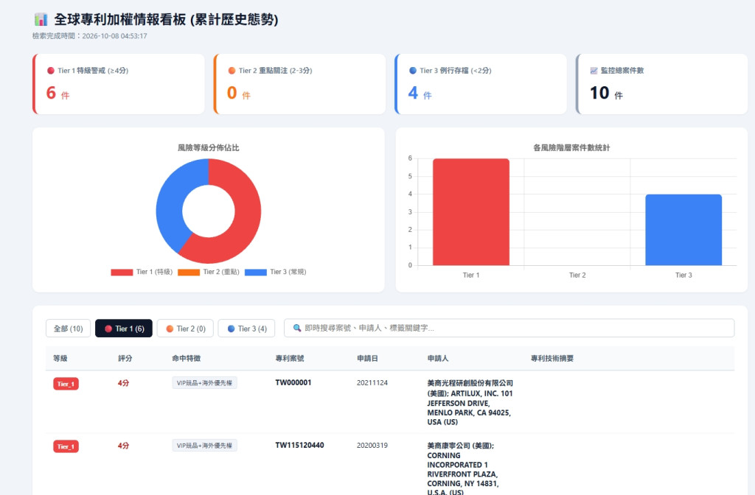Click the 命中特徵 column header
The image size is (755, 495).
pos(187,359)
